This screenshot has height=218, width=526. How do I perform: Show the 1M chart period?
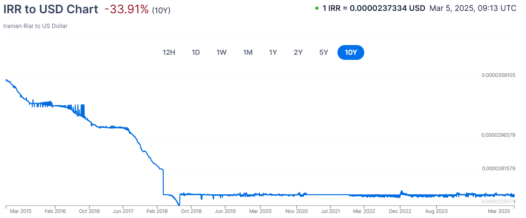pos(248,52)
